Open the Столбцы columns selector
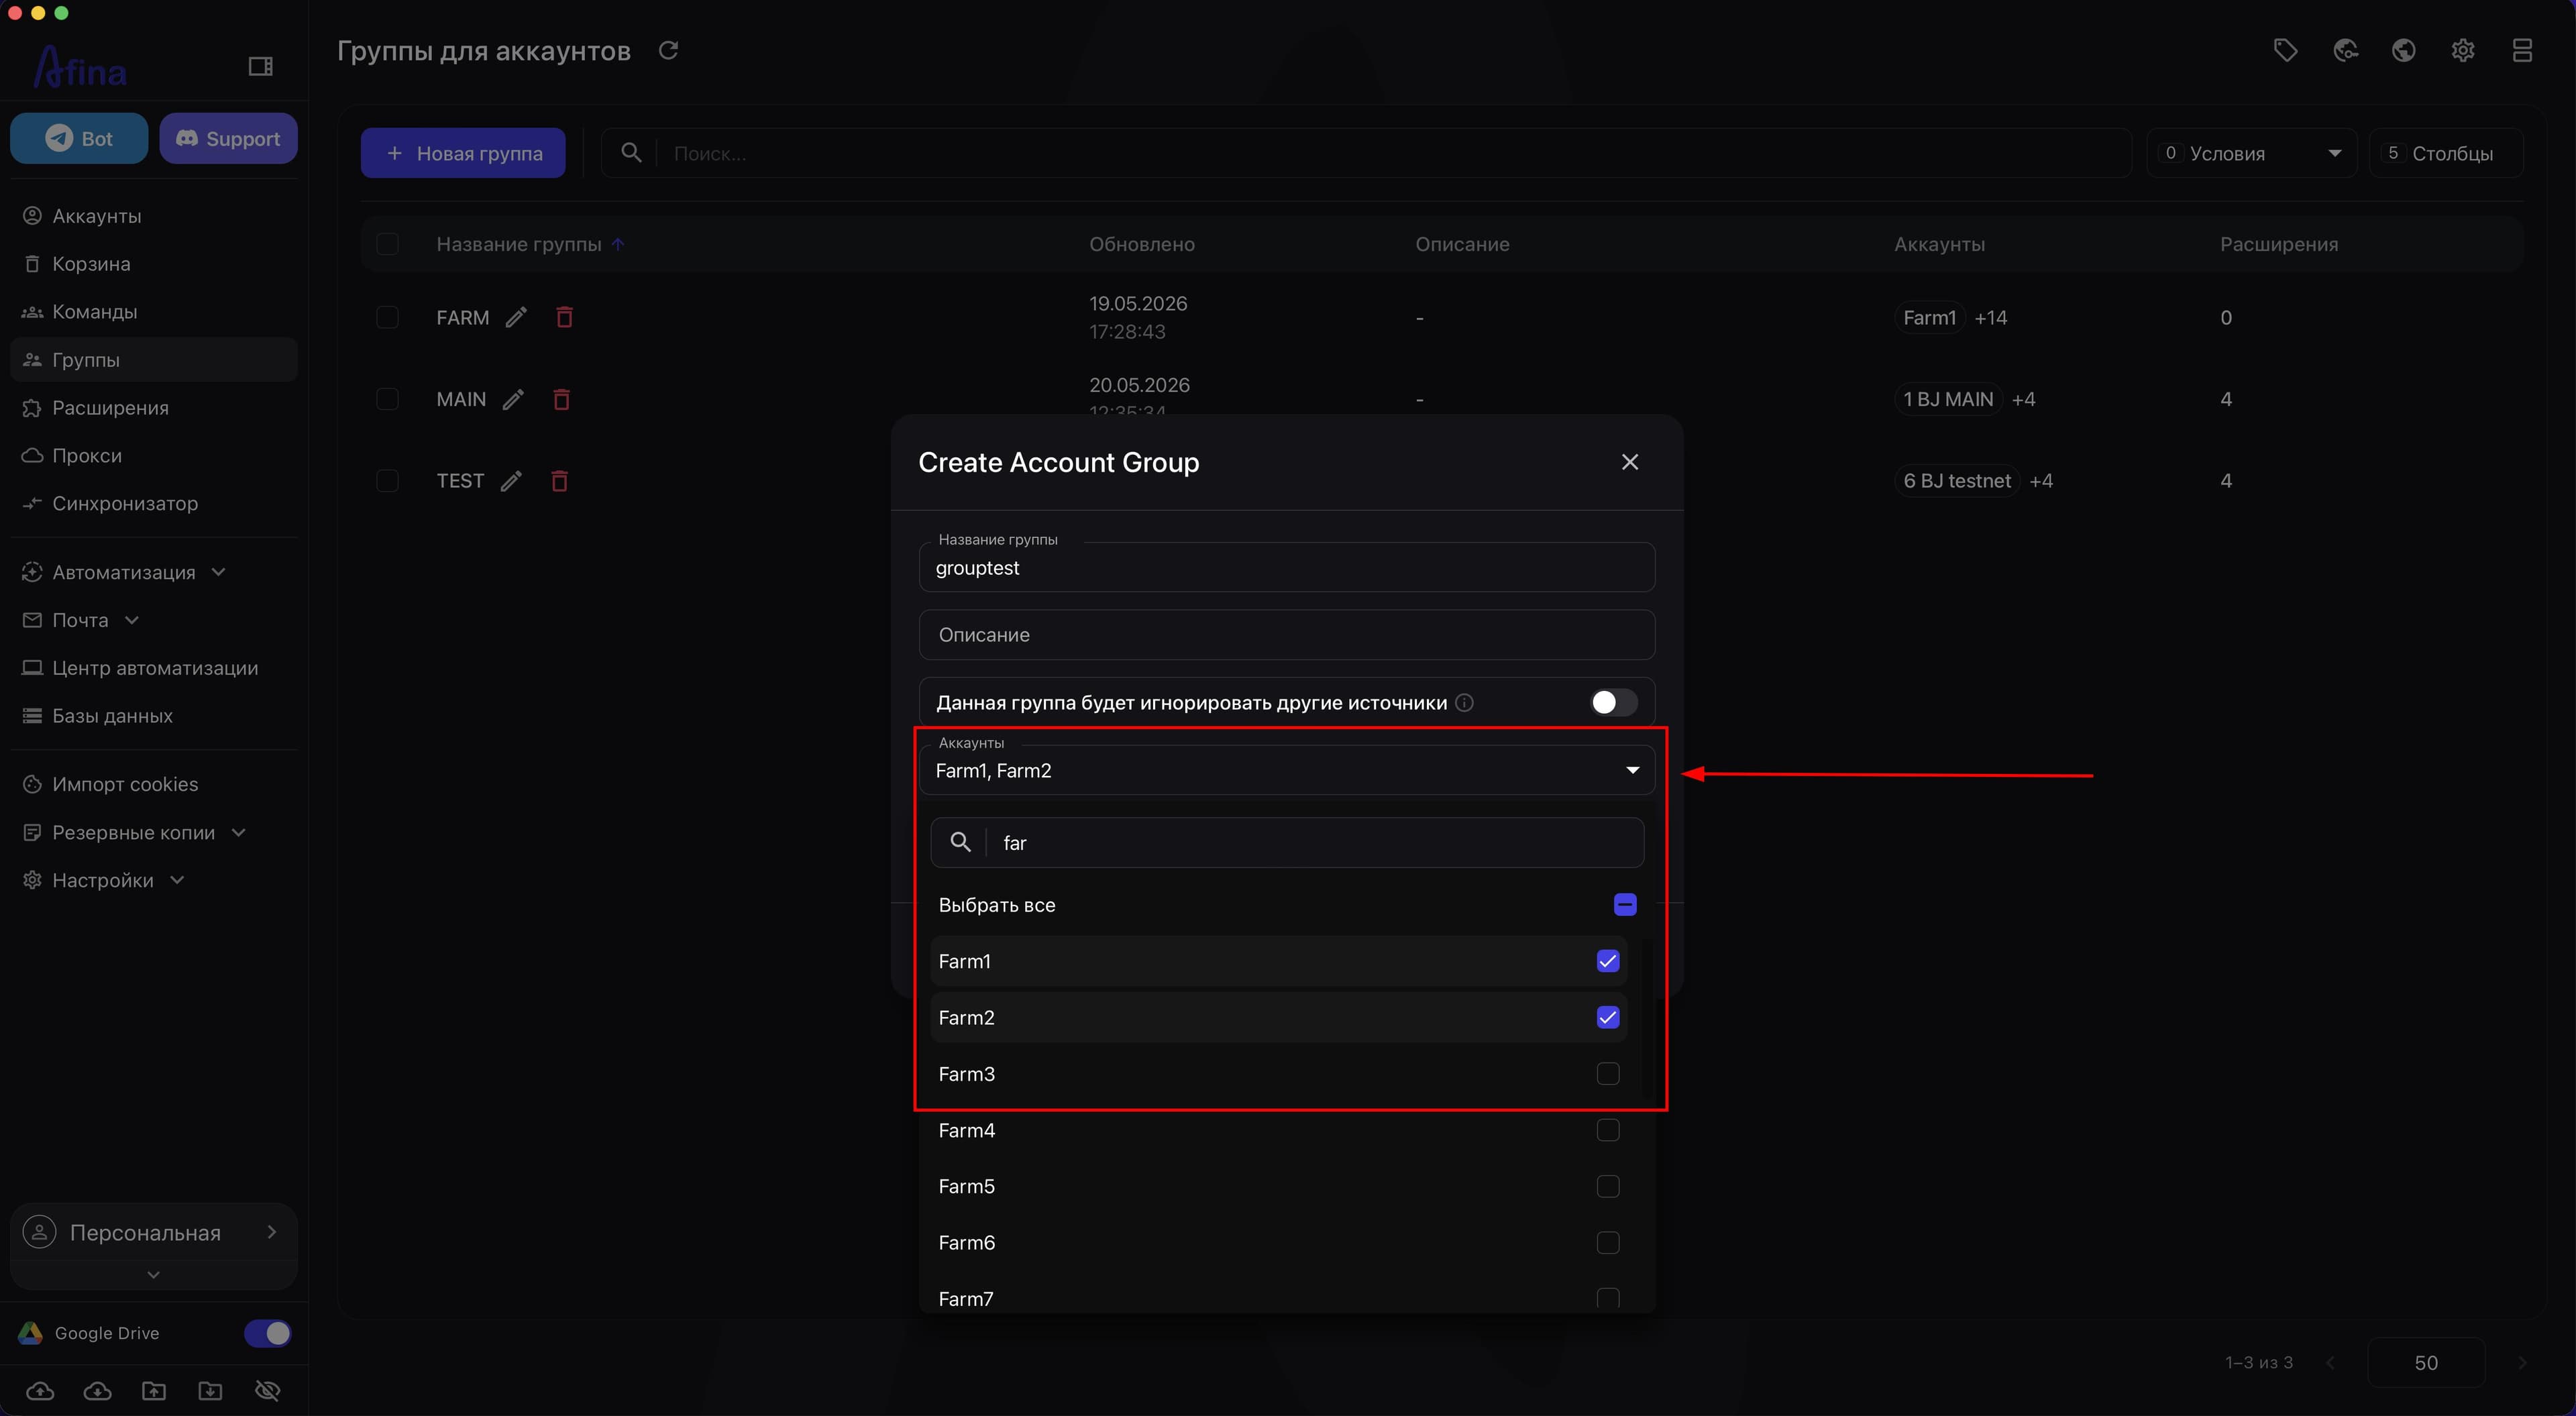The width and height of the screenshot is (2576, 1416). coord(2445,153)
